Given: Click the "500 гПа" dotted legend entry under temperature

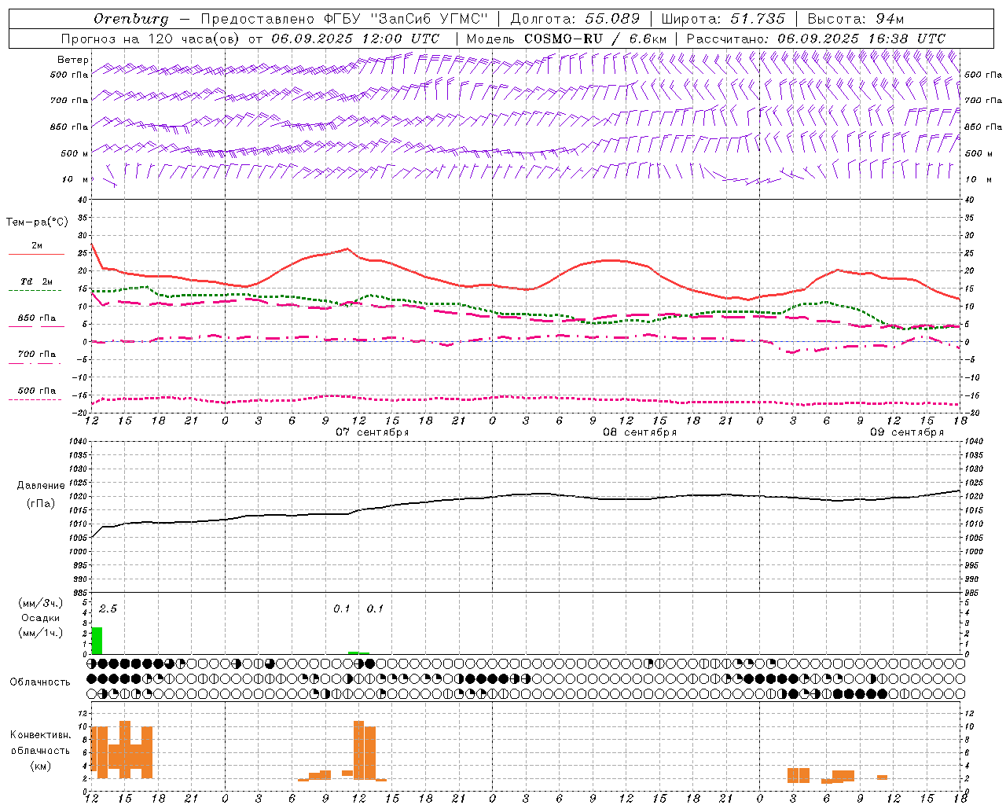Looking at the screenshot, I should [x=37, y=391].
